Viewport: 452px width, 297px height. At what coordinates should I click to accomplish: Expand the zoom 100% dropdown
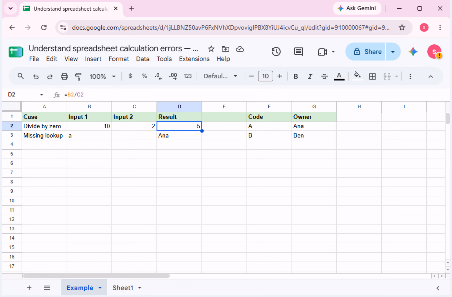[x=114, y=76]
